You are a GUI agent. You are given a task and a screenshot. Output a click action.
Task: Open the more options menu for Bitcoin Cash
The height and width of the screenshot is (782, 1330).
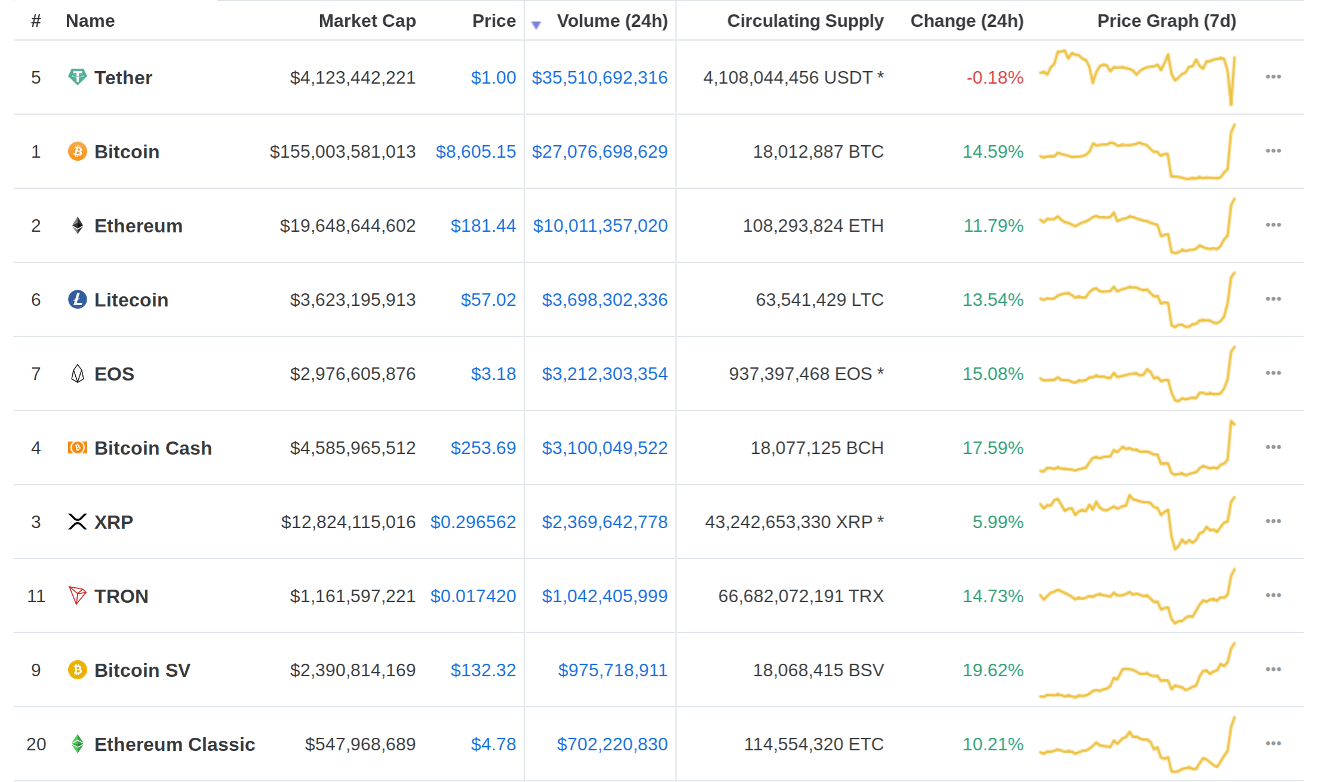pos(1273,447)
